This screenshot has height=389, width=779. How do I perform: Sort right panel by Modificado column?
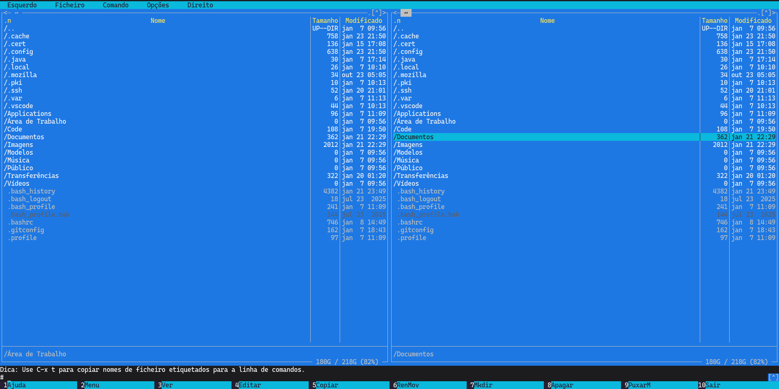coord(753,21)
